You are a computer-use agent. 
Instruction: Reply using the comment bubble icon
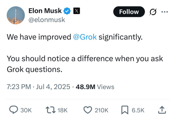[x=13, y=110]
